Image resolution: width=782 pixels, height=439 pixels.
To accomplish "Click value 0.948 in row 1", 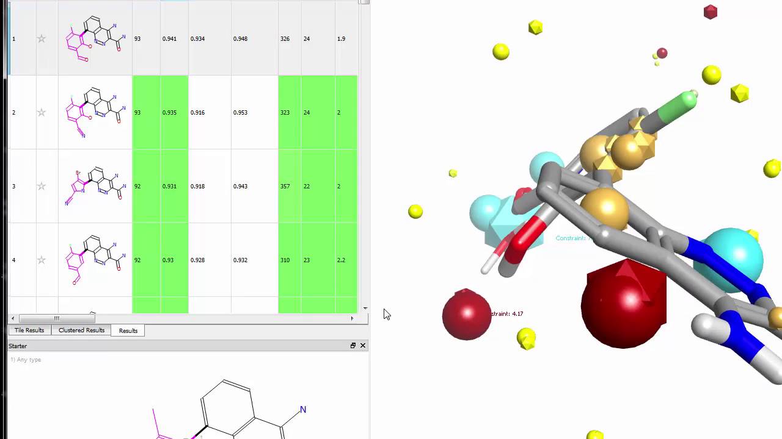I will coord(240,38).
